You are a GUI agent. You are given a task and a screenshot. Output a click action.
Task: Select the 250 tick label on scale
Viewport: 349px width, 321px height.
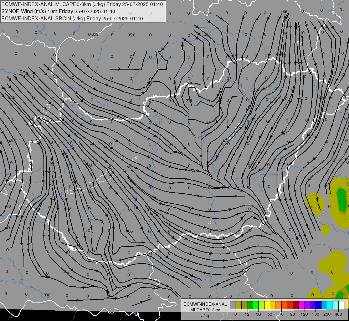point(327,314)
